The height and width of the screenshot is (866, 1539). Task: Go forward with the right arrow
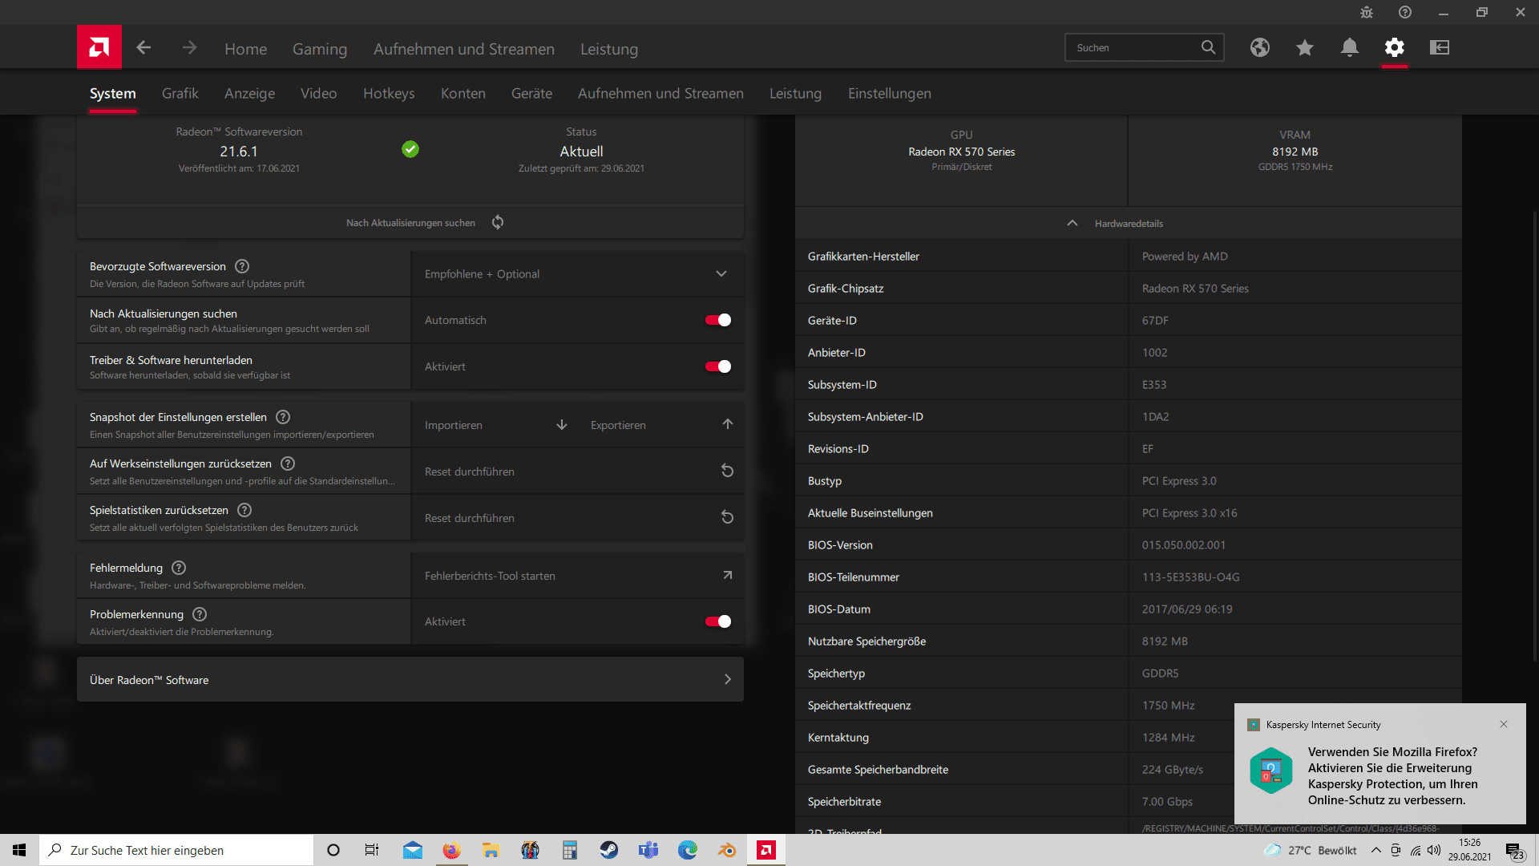point(189,48)
